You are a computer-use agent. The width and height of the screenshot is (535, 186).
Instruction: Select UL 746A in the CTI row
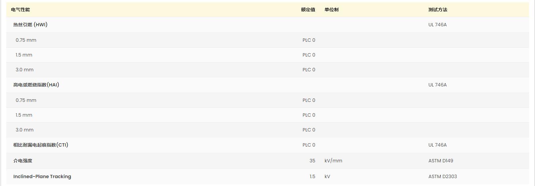[437, 145]
